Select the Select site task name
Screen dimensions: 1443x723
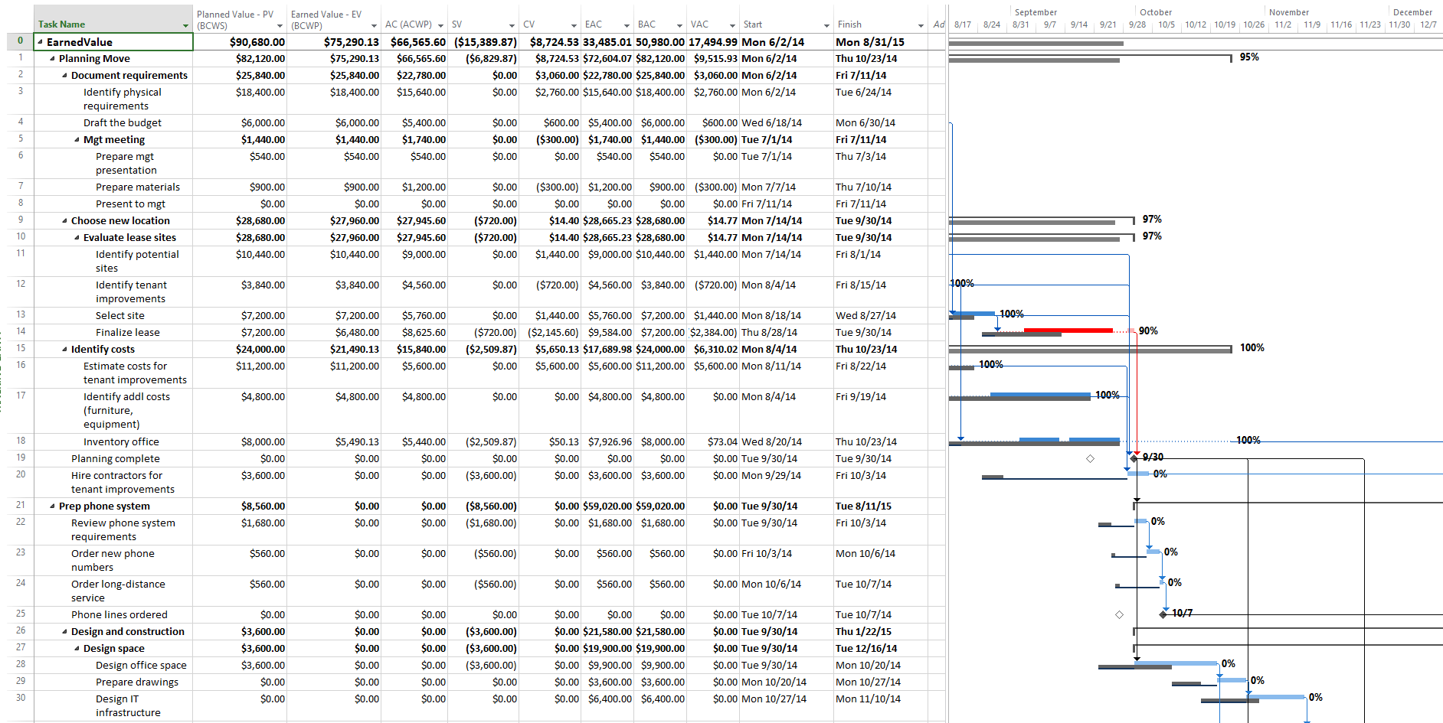tap(119, 316)
